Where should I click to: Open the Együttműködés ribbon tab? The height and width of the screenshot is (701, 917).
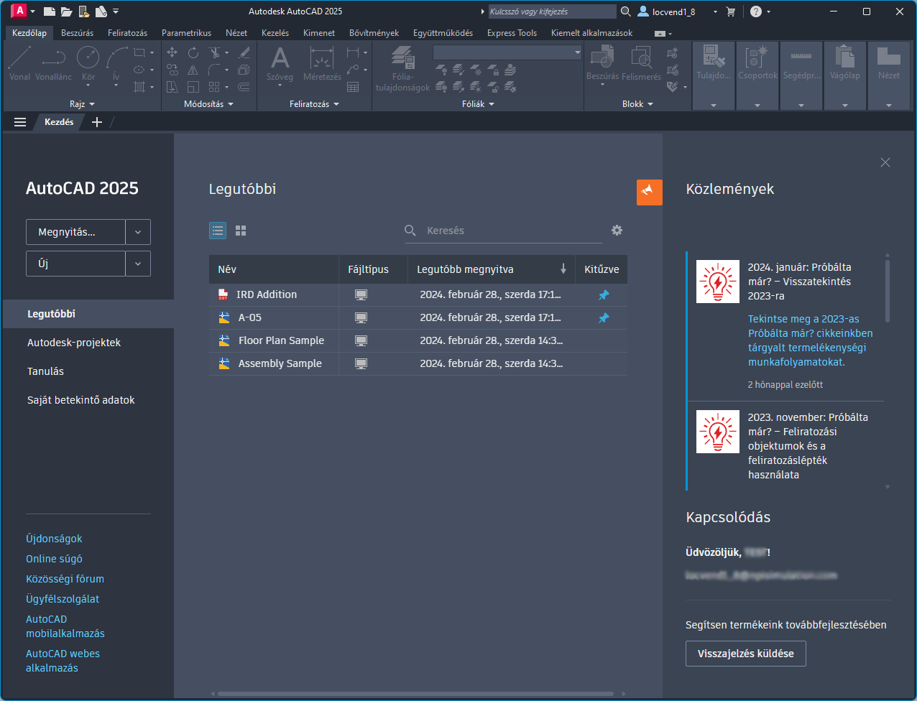click(443, 33)
